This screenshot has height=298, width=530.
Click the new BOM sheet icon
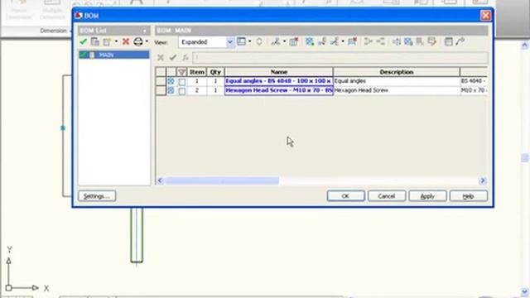(107, 41)
